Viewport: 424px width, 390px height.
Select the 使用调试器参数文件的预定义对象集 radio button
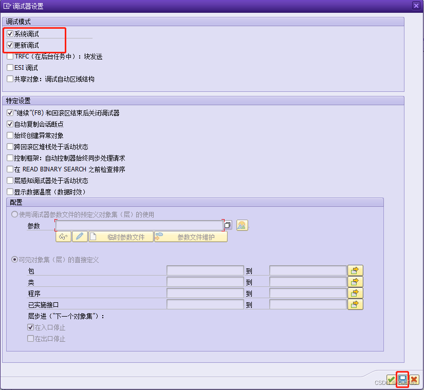click(x=14, y=215)
